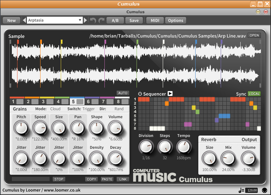The image size is (271, 195).
Task: Load the next preset with right arrow
Action: click(85, 20)
